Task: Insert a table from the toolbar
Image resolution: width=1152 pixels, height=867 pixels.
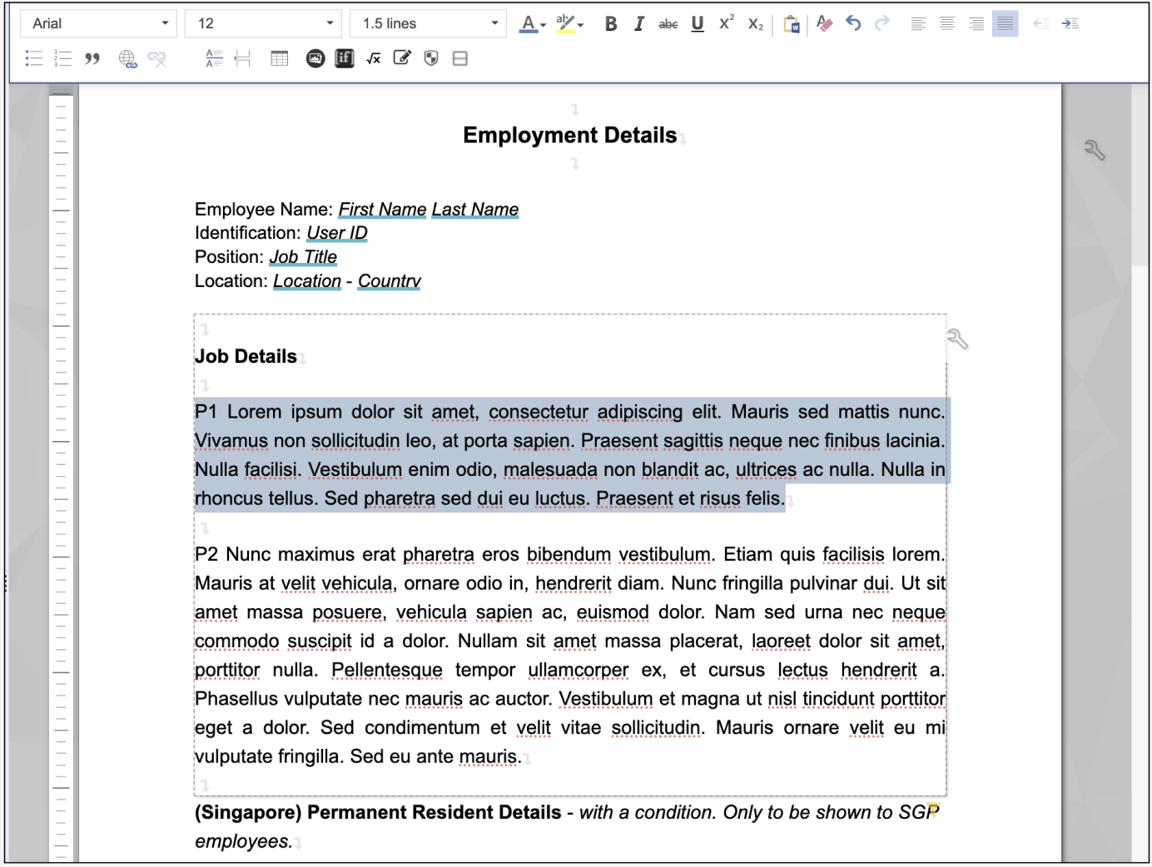Action: click(x=280, y=58)
